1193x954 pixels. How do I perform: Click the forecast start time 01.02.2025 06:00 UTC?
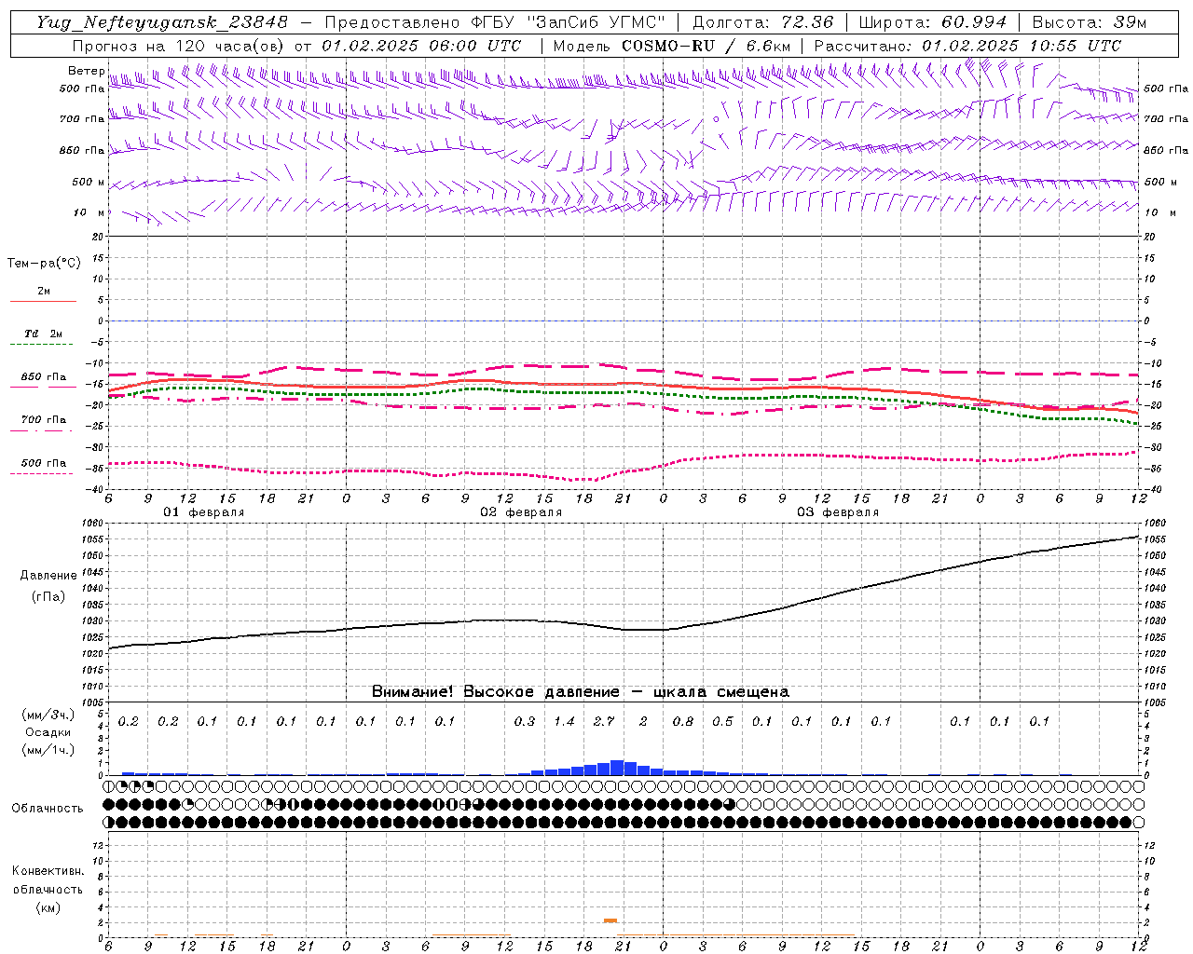pyautogui.click(x=421, y=46)
